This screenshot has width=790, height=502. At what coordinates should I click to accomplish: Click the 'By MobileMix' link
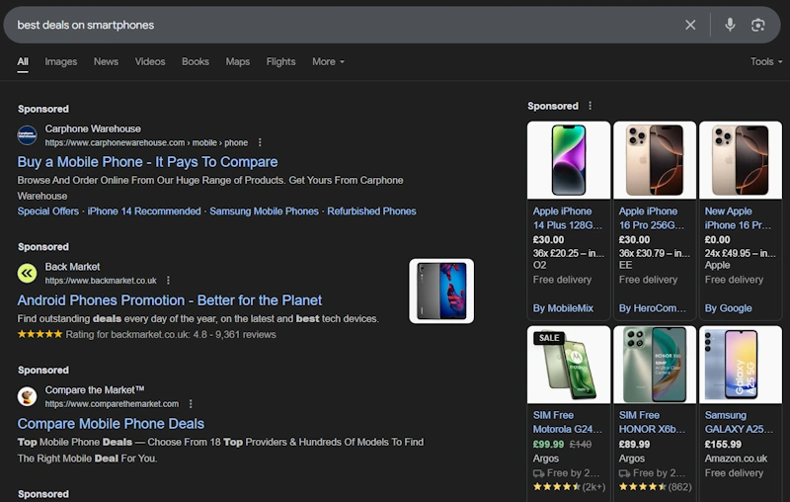tap(563, 308)
